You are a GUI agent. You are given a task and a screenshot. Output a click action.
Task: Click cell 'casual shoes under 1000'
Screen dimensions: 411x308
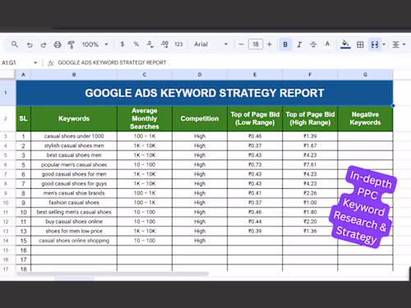[x=74, y=136]
